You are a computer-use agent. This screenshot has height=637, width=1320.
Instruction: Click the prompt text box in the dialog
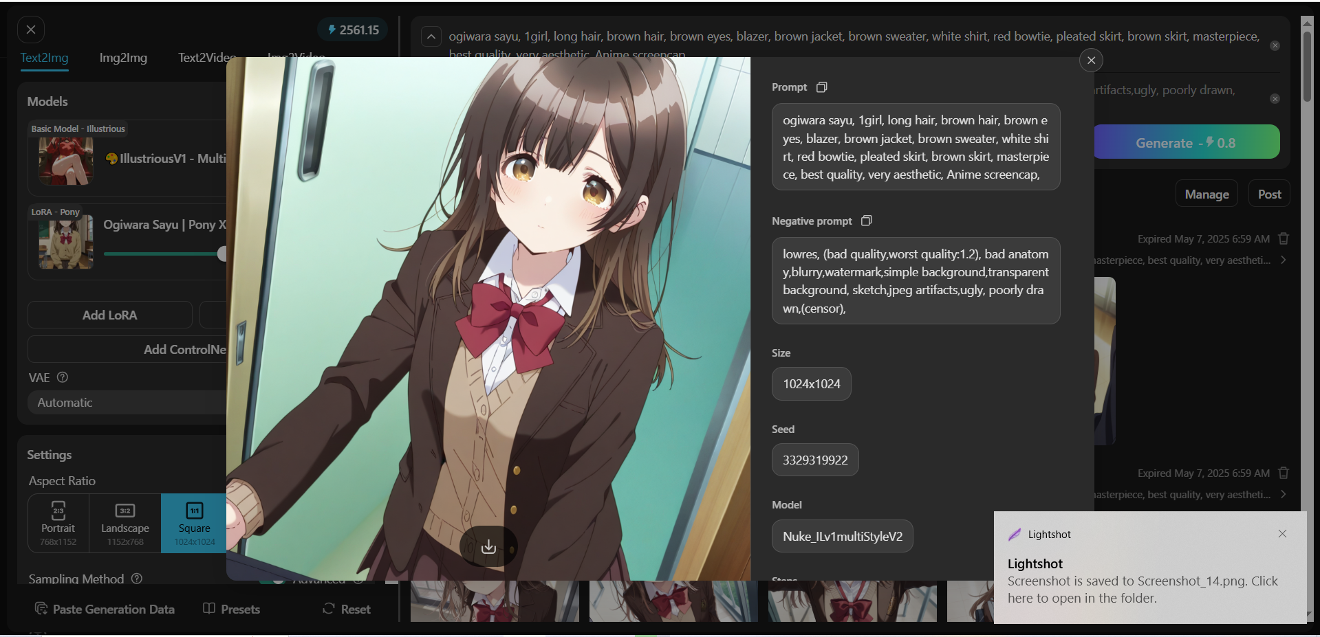[x=916, y=147]
